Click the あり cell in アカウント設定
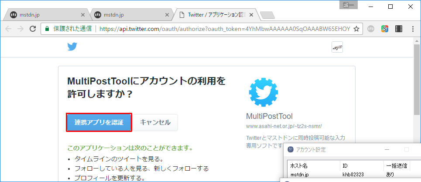This screenshot has height=182, width=421. click(x=390, y=175)
